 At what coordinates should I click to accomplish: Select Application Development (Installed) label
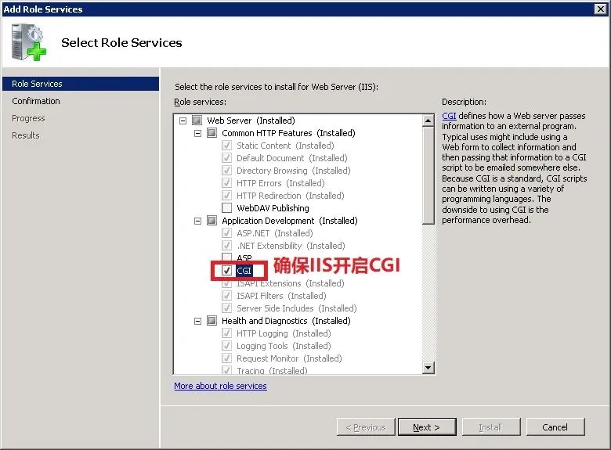[290, 221]
